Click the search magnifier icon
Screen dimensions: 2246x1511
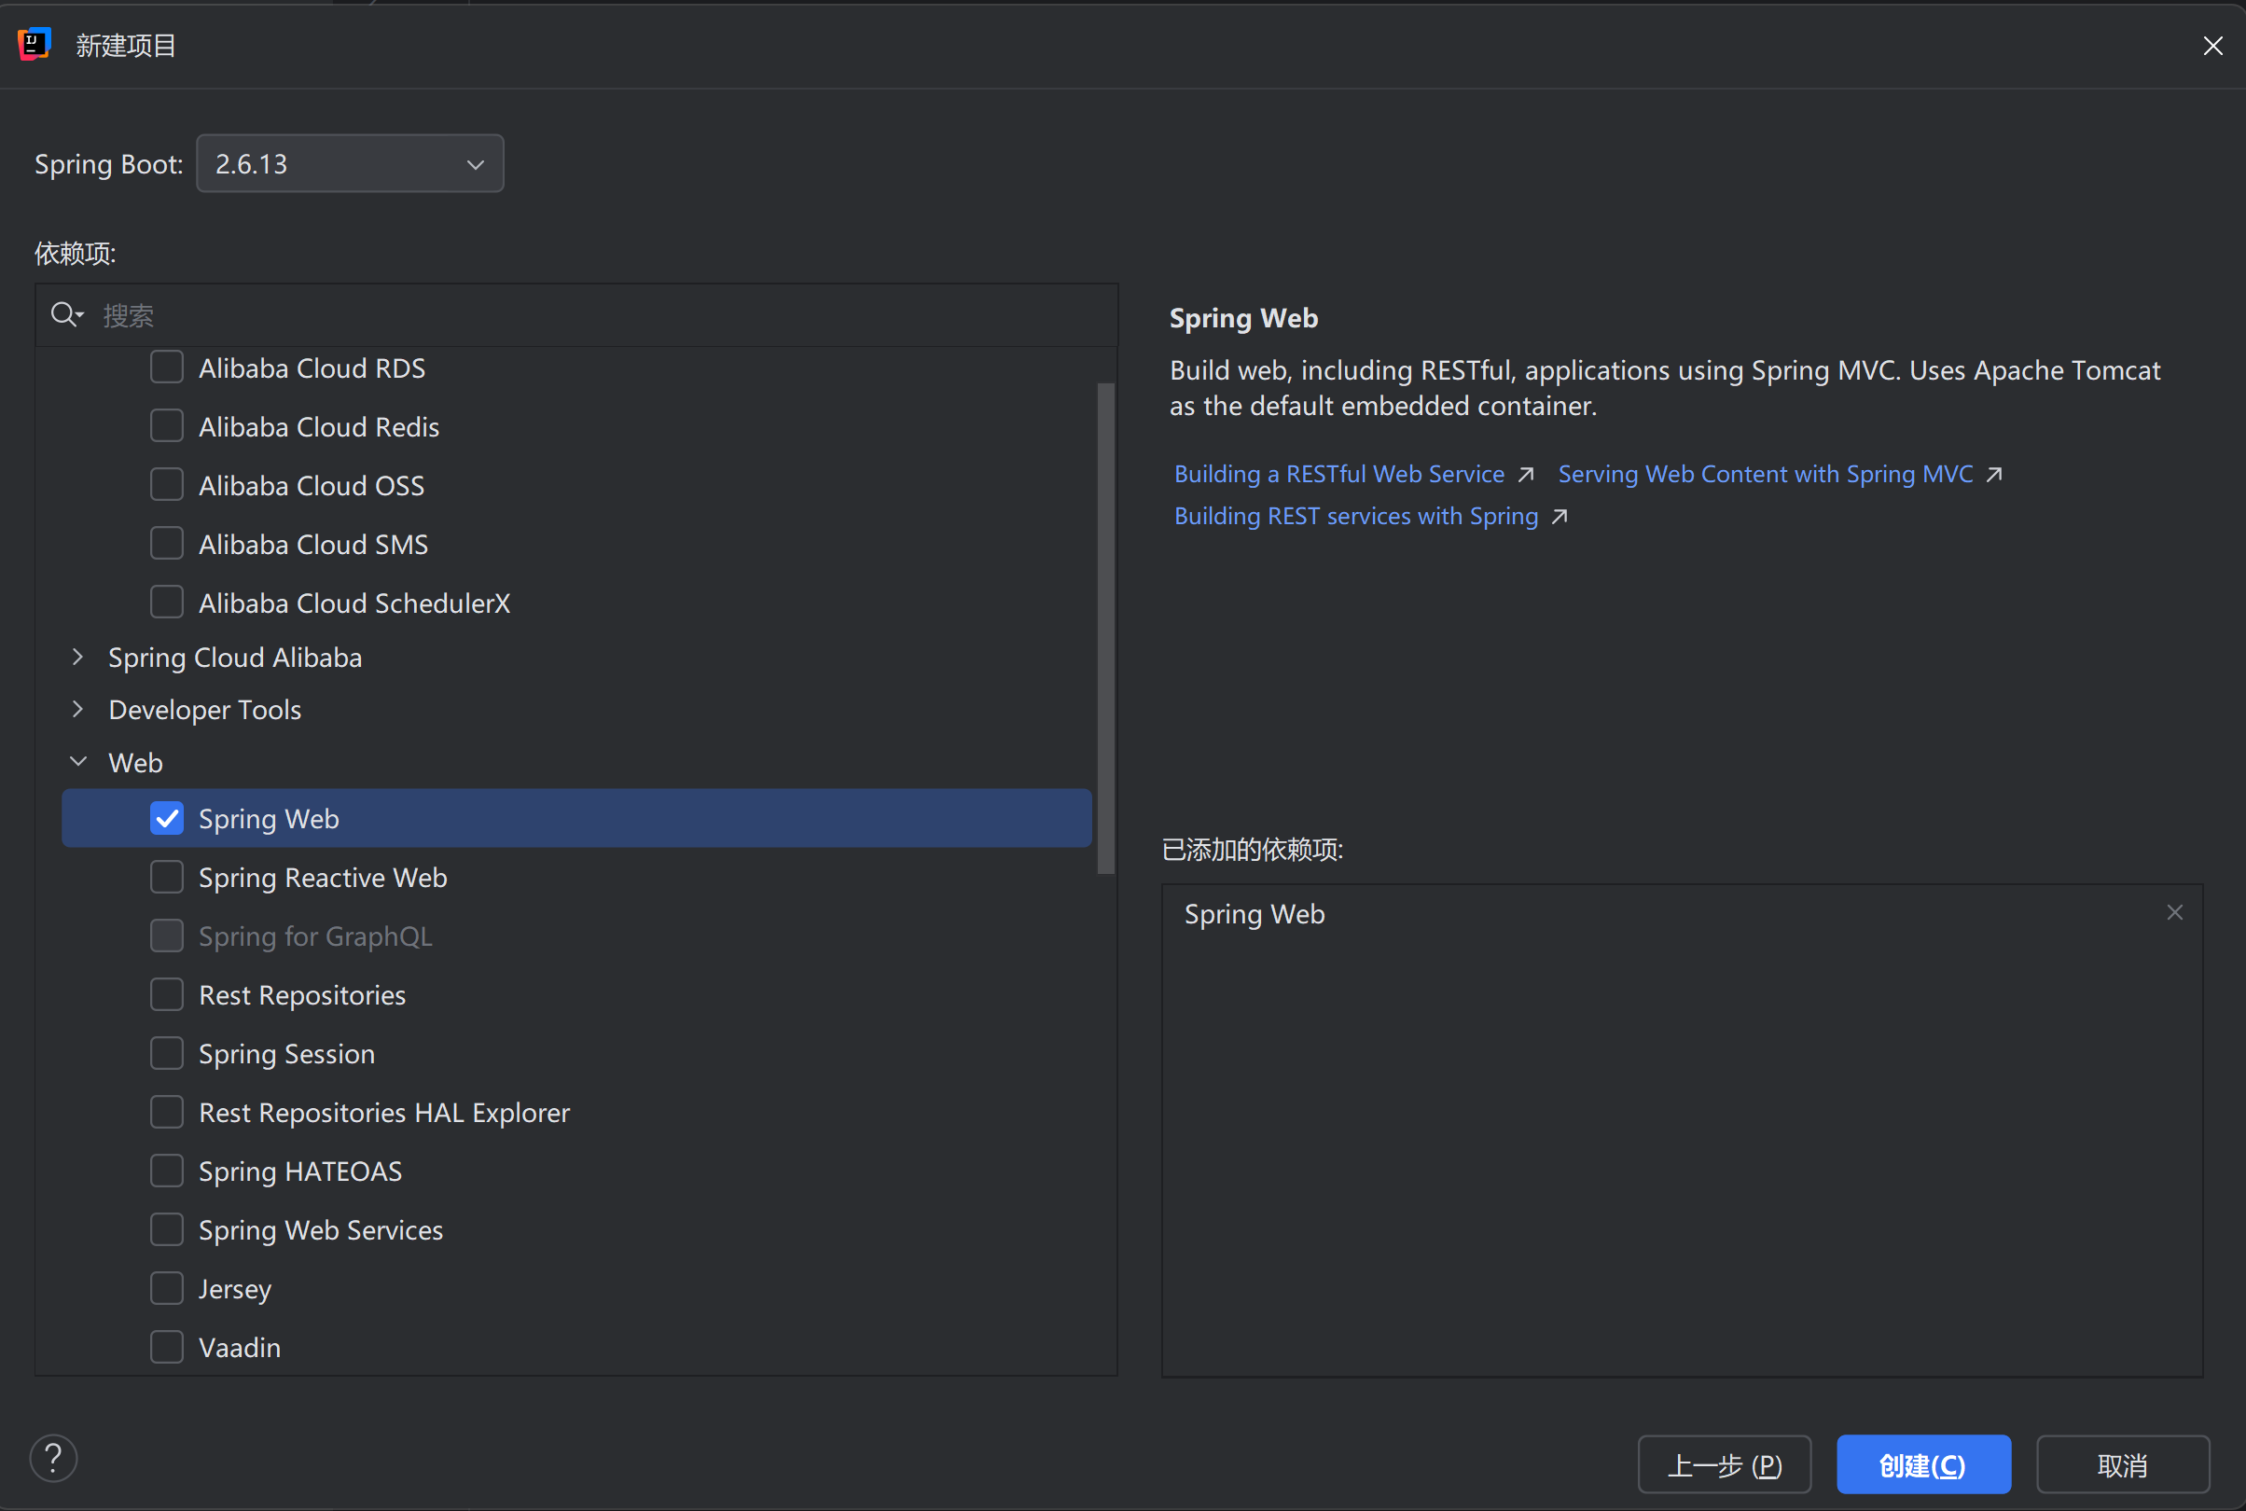[x=64, y=314]
